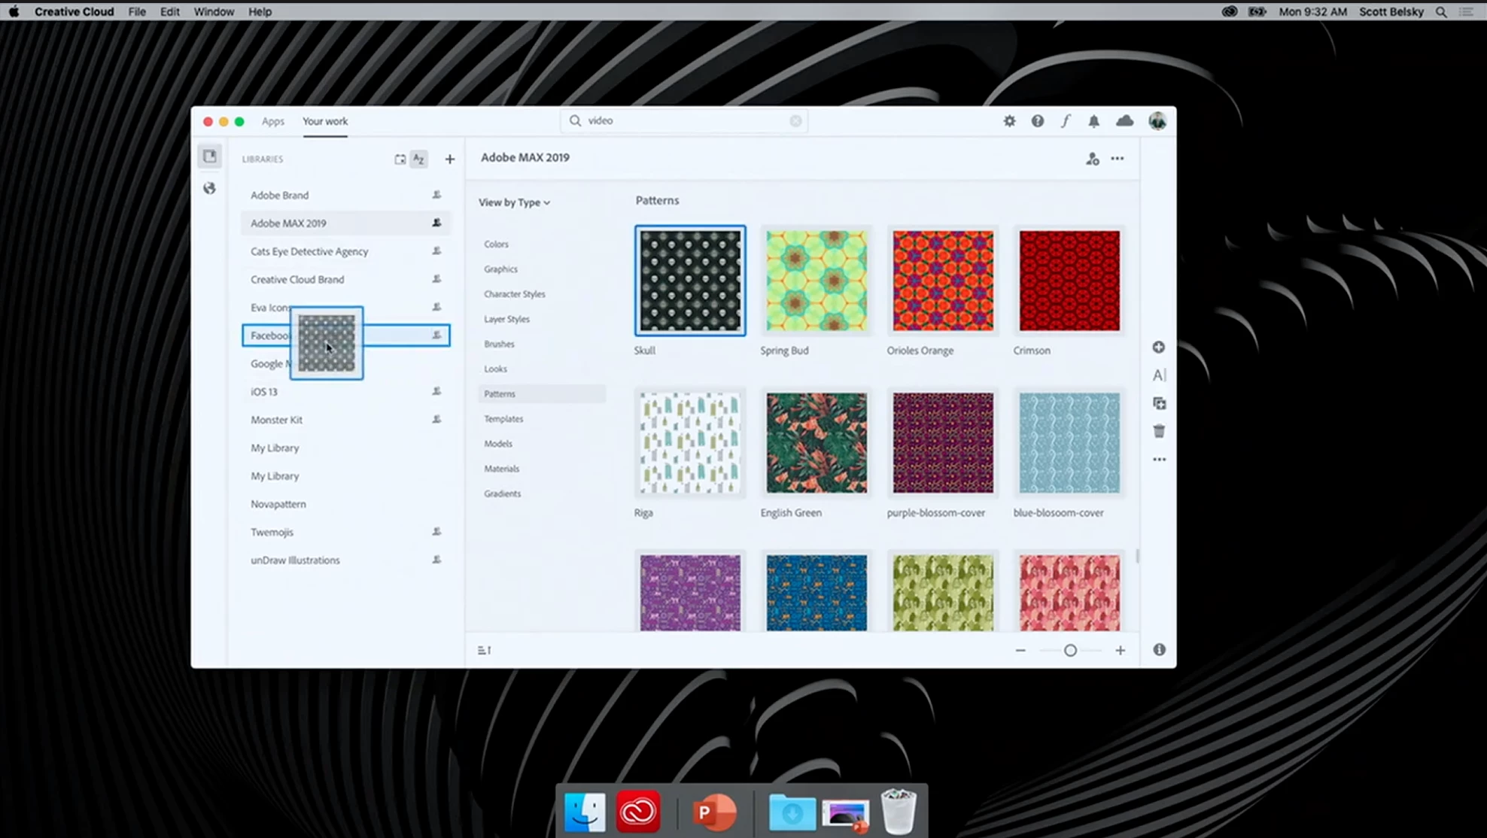Image resolution: width=1487 pixels, height=838 pixels.
Task: Switch to the Apps tab
Action: click(x=272, y=121)
